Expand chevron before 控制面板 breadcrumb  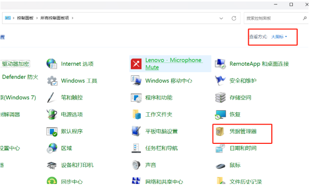pyautogui.click(x=14, y=18)
